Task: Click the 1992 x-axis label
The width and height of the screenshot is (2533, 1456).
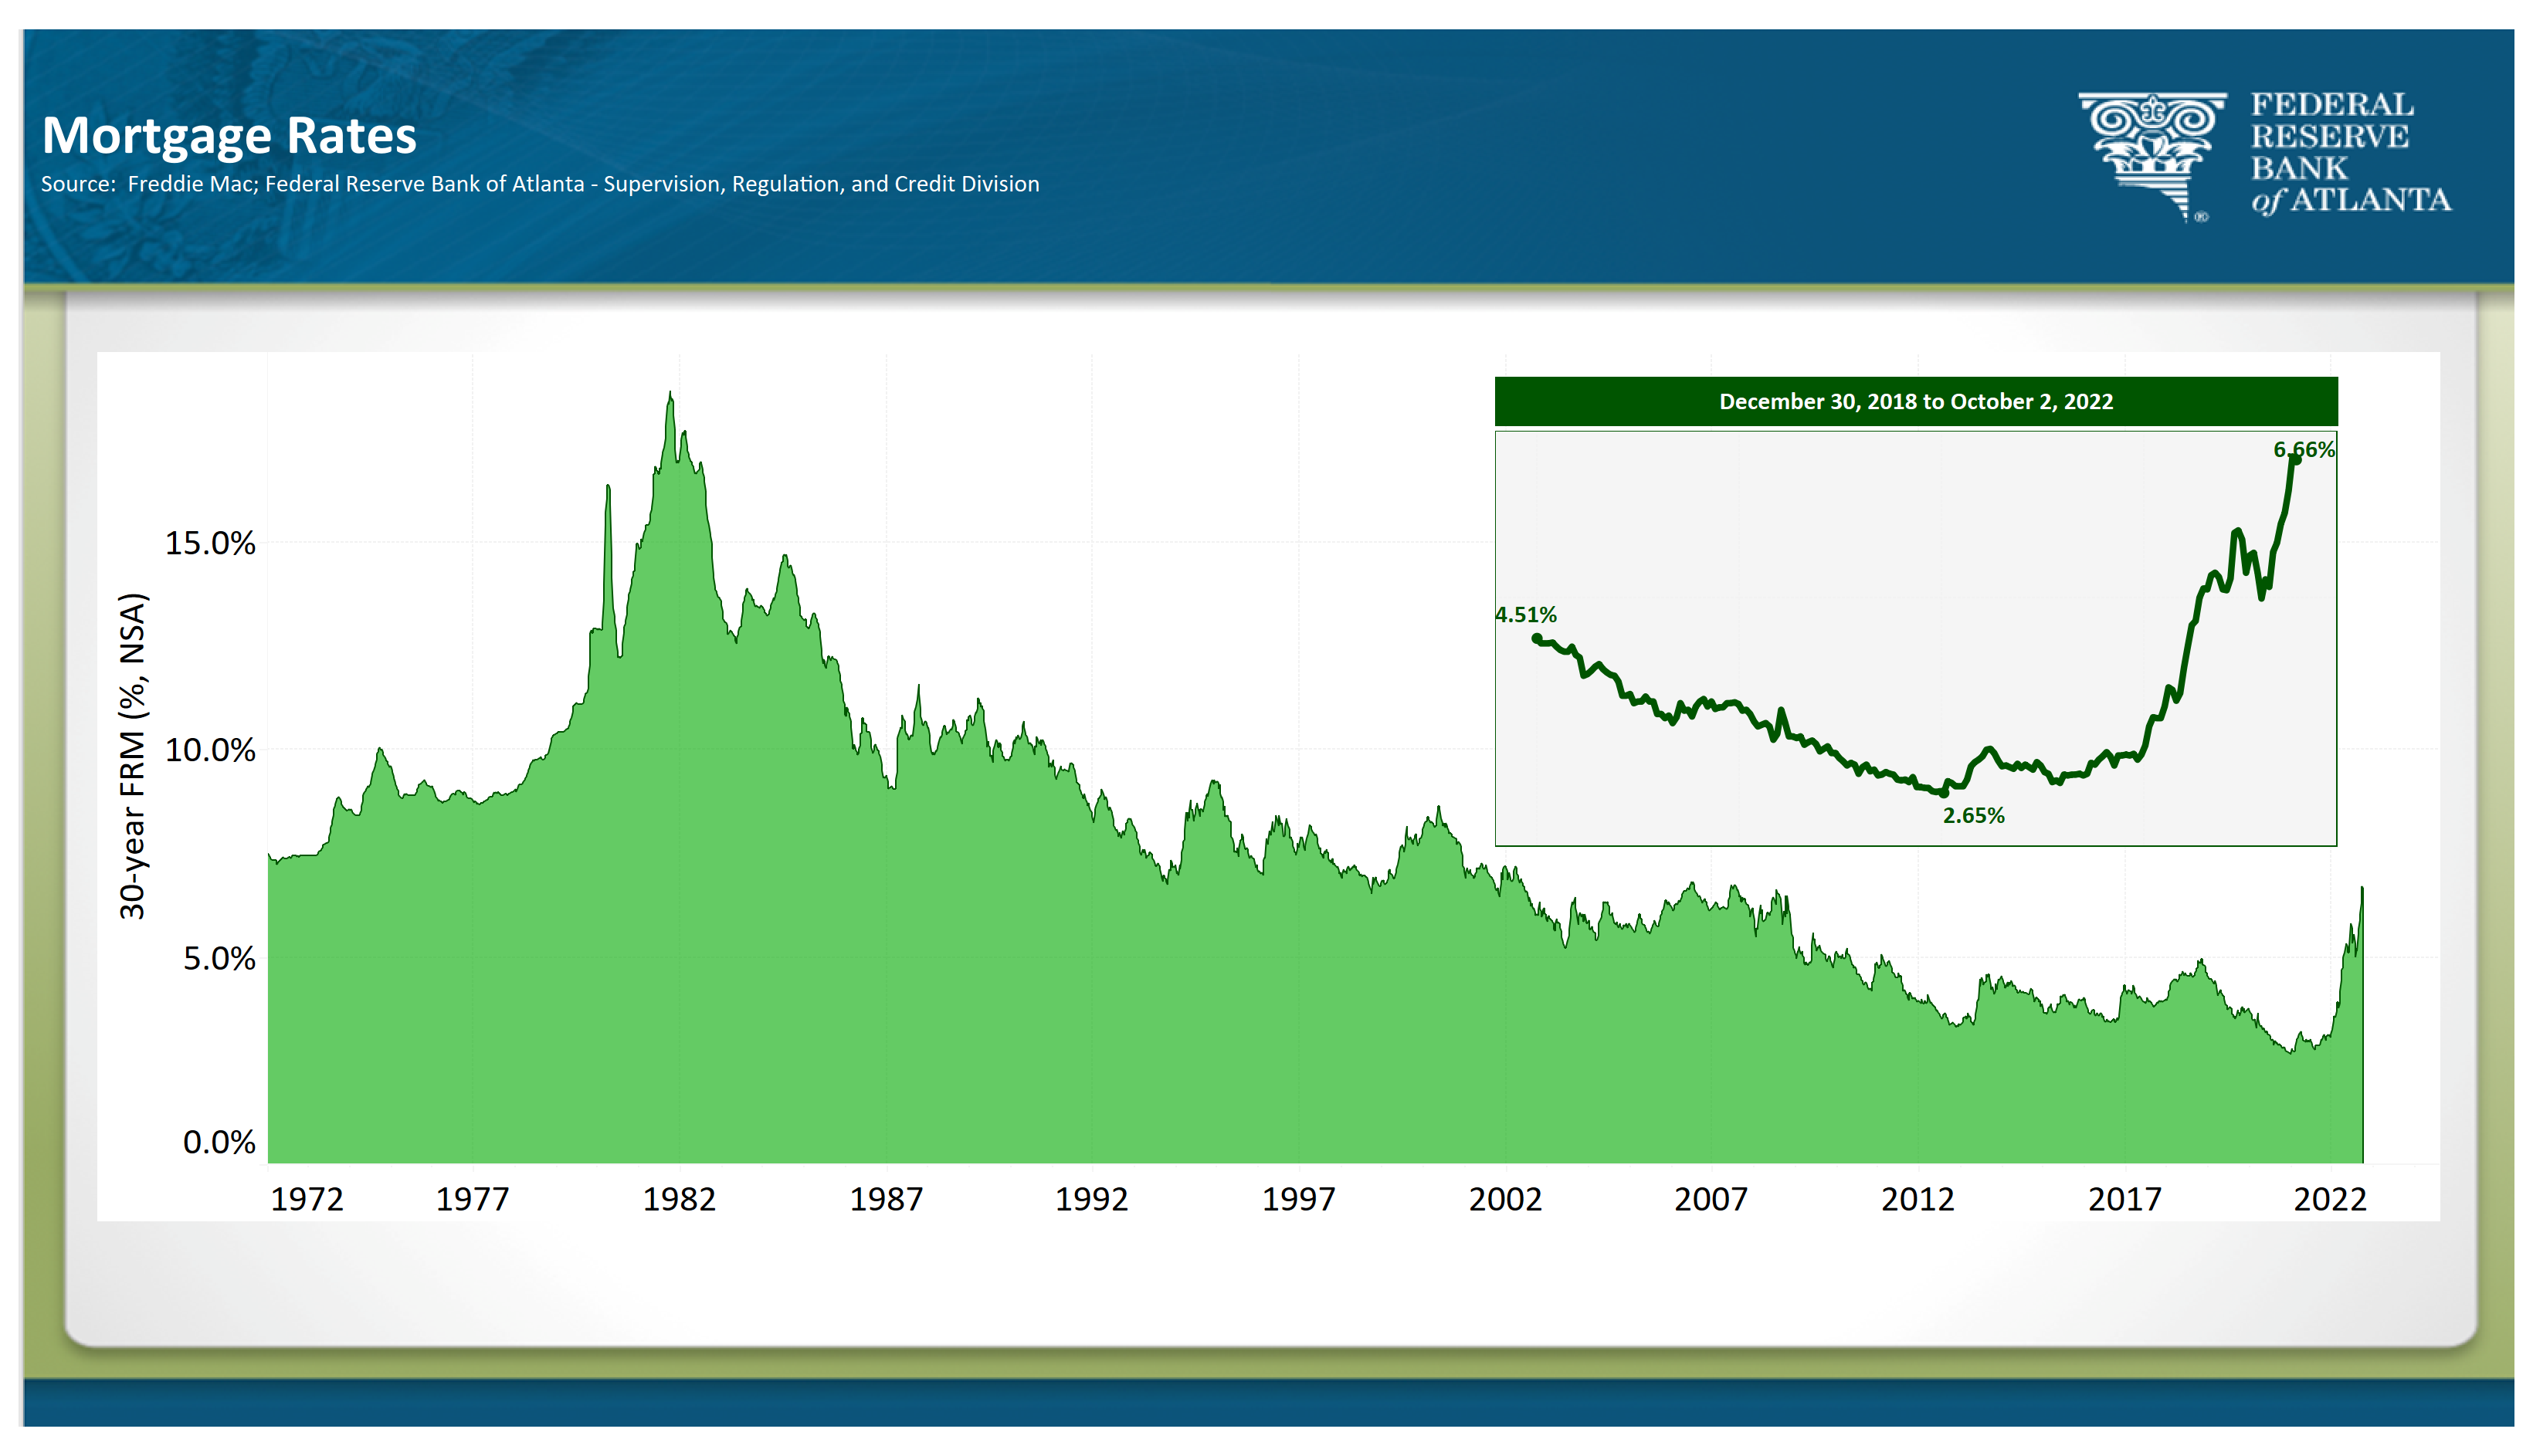Action: [x=1092, y=1198]
